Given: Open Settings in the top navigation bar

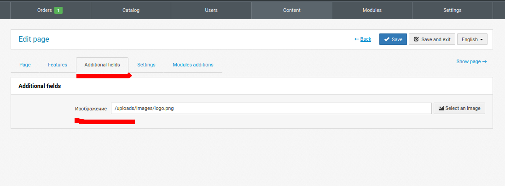Looking at the screenshot, I should 452,10.
